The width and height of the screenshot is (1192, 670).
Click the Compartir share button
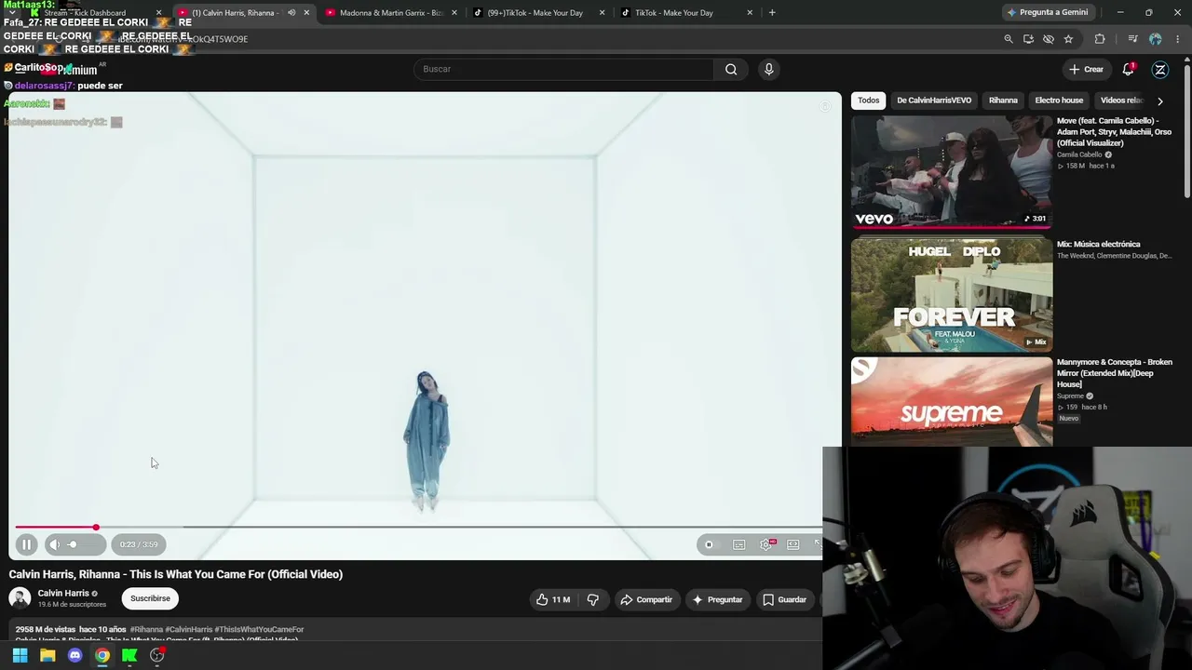[x=646, y=600]
